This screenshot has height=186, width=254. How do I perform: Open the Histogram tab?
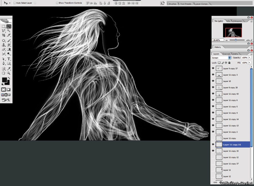[x=237, y=21]
